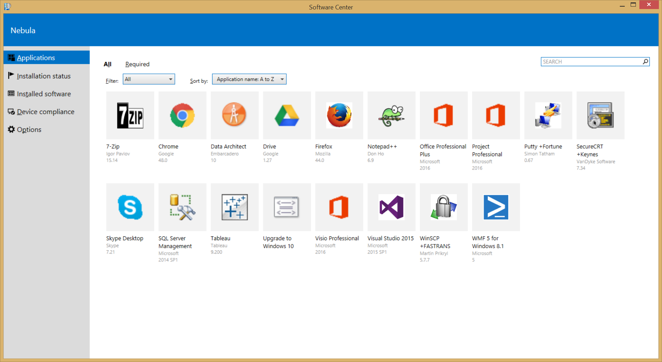Click the search magnifier button
The height and width of the screenshot is (362, 662).
click(645, 62)
